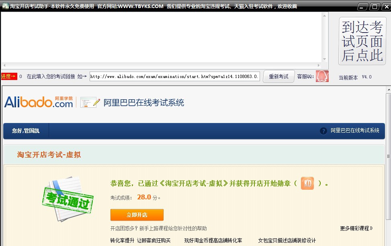The width and height of the screenshot is (391, 246).
Task: Click the exam paper and pencil icon
Action: click(x=90, y=102)
